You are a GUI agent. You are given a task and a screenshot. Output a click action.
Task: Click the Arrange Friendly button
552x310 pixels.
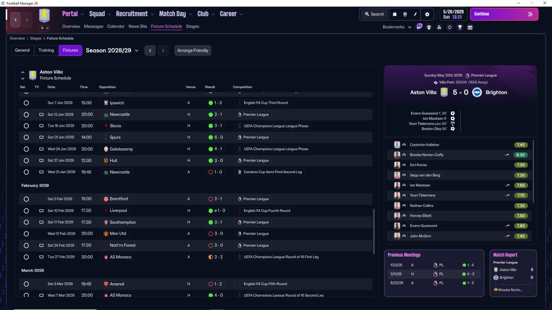pos(193,50)
